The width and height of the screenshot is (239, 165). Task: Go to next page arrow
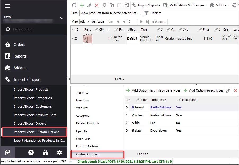click(141, 22)
